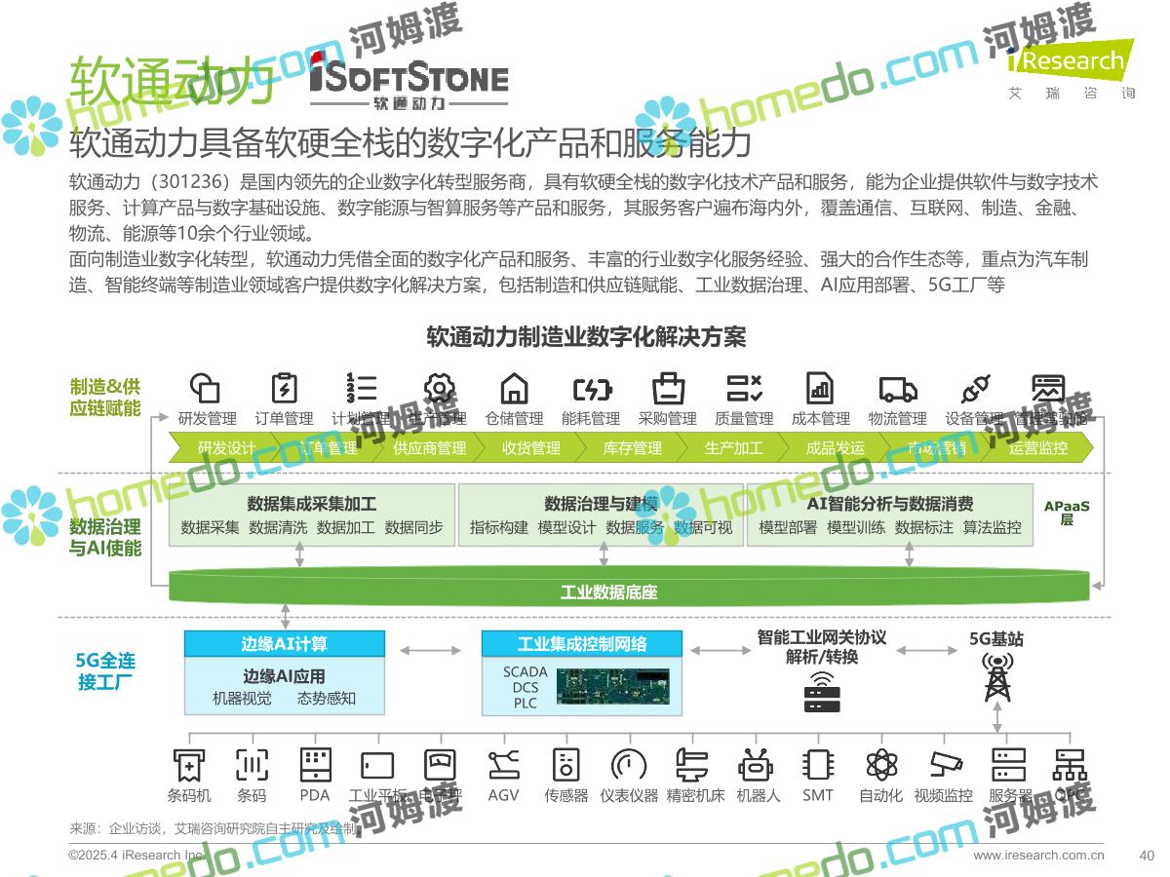Click the 5G基站 antenna tower icon
Screen dimensions: 1170x877
click(996, 676)
